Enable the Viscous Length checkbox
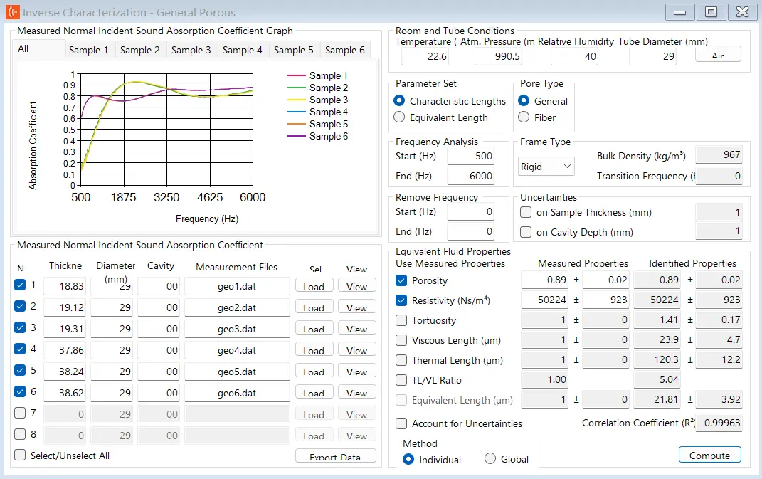Image resolution: width=762 pixels, height=479 pixels. click(401, 340)
